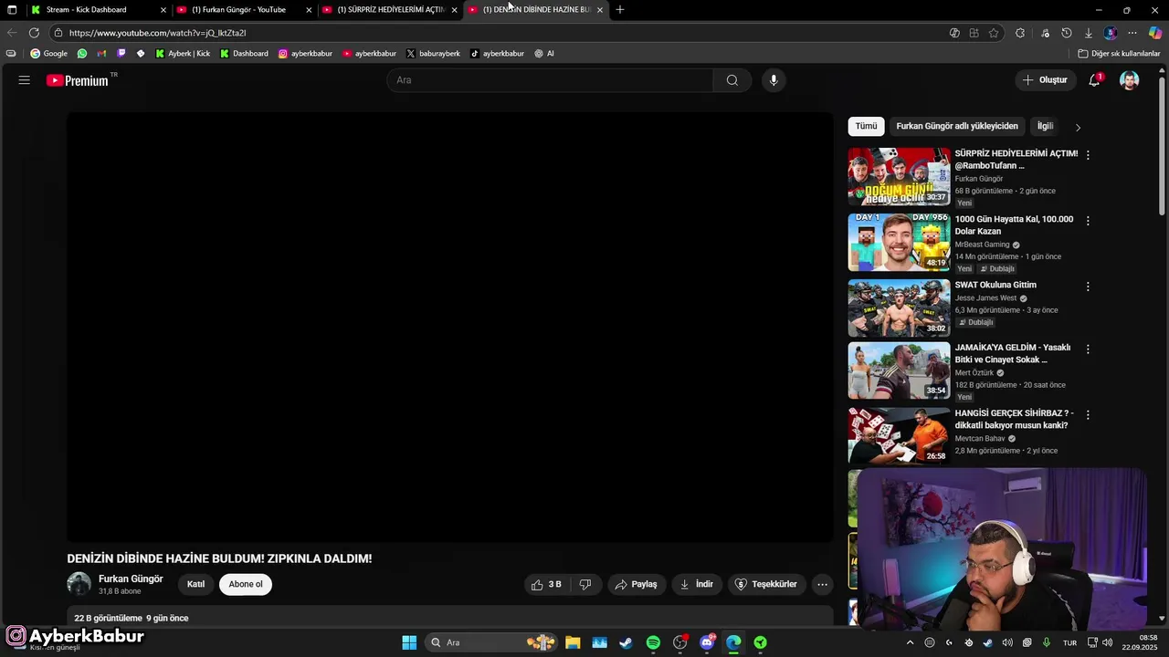This screenshot has width=1169, height=657.
Task: Open Steam from the taskbar
Action: pos(626,642)
